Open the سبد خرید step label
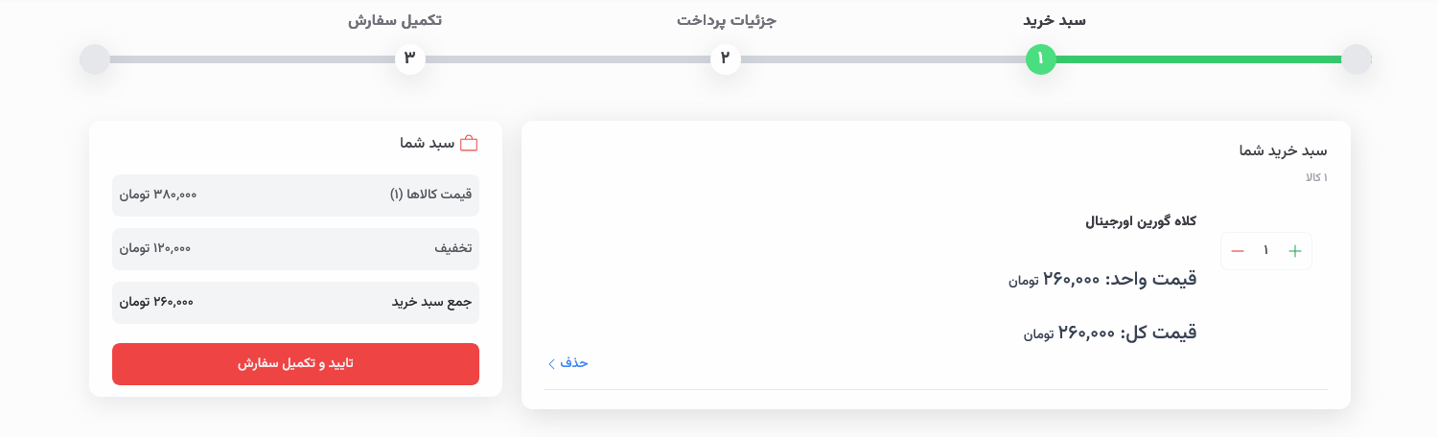This screenshot has height=437, width=1438. point(1055,20)
